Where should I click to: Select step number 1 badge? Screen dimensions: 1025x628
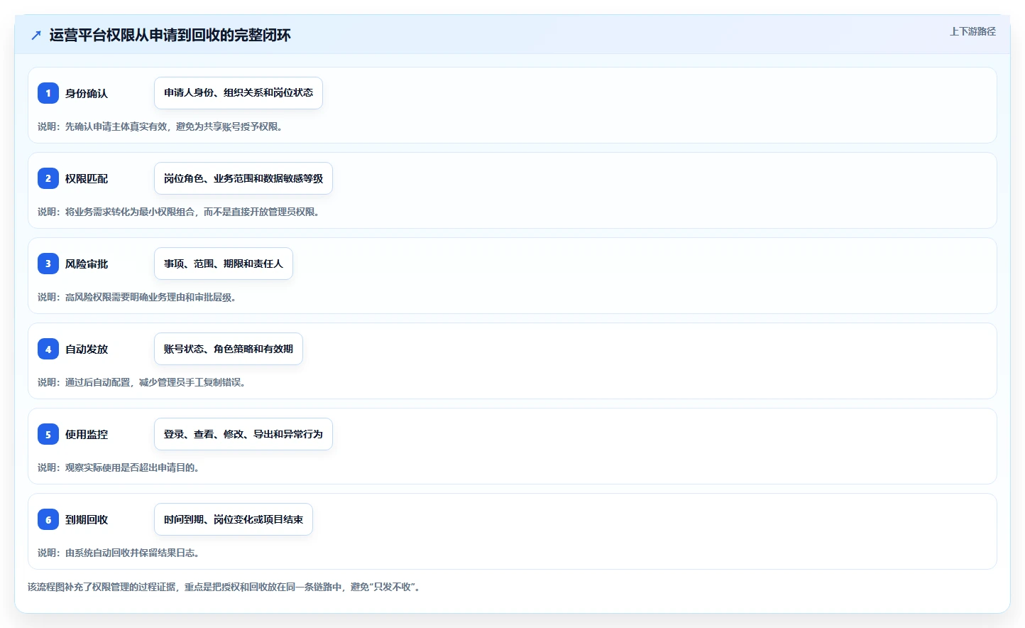(x=48, y=93)
